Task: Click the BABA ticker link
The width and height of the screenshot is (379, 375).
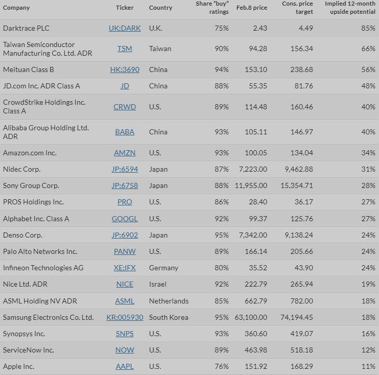Action: [125, 132]
